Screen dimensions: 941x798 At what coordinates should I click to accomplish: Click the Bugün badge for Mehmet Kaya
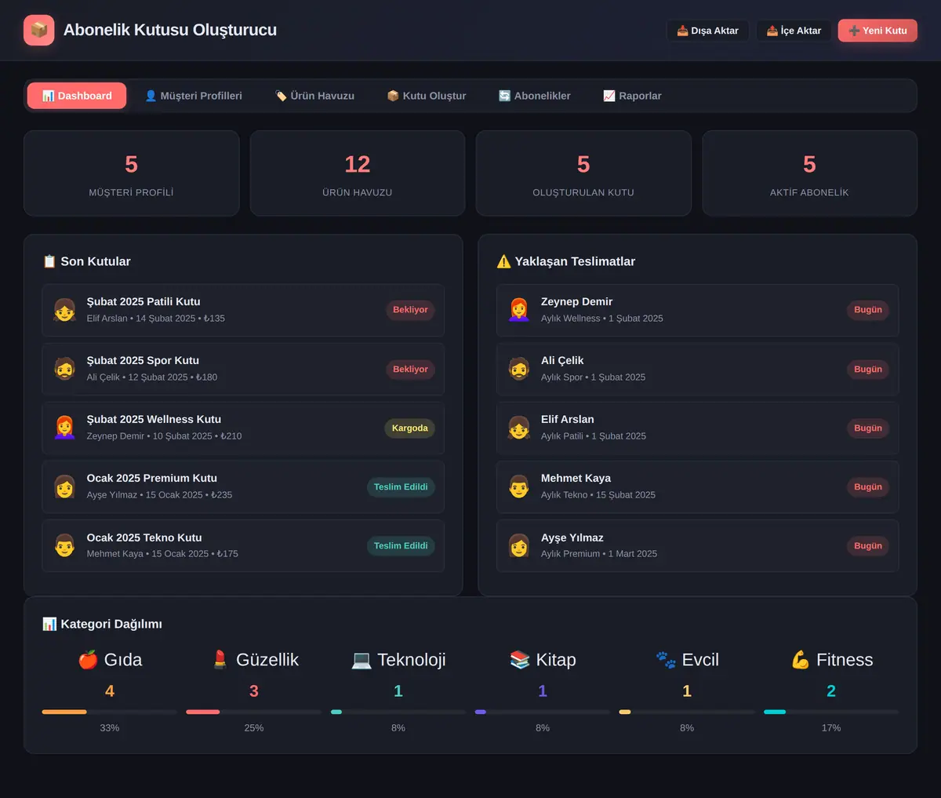pos(868,486)
